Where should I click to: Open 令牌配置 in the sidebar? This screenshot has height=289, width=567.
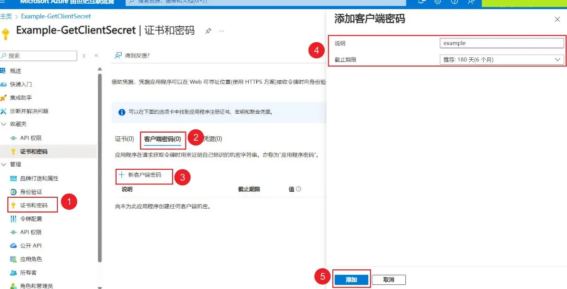tap(31, 219)
